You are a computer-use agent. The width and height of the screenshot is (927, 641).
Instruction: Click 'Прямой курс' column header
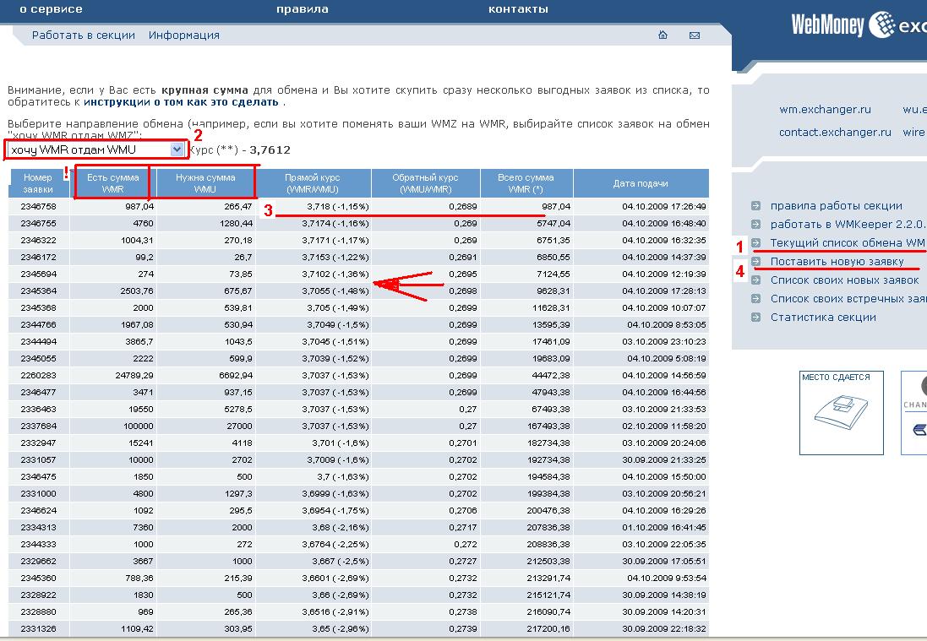tap(313, 183)
